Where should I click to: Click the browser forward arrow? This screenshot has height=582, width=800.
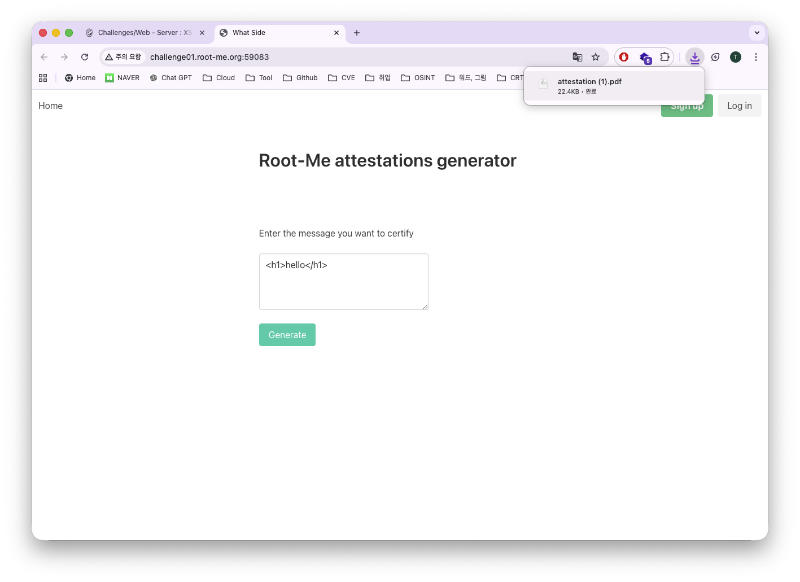(x=64, y=57)
